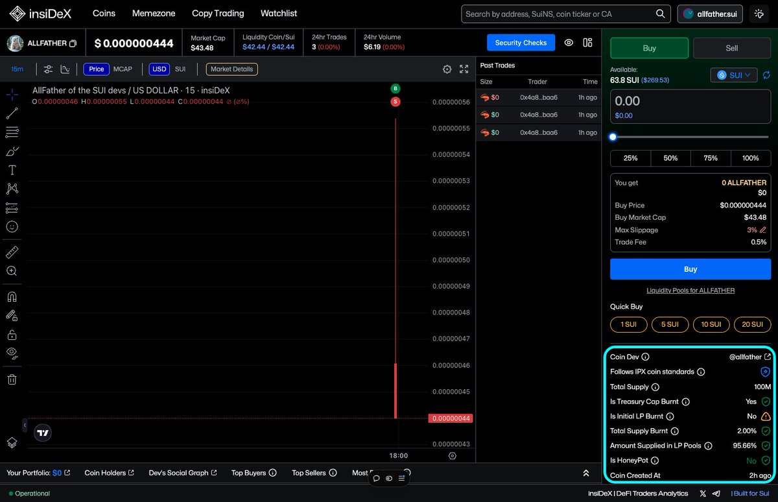Viewport: 778px width, 502px height.
Task: Open Liquidity Pools for ALLFATHER link
Action: (x=690, y=291)
